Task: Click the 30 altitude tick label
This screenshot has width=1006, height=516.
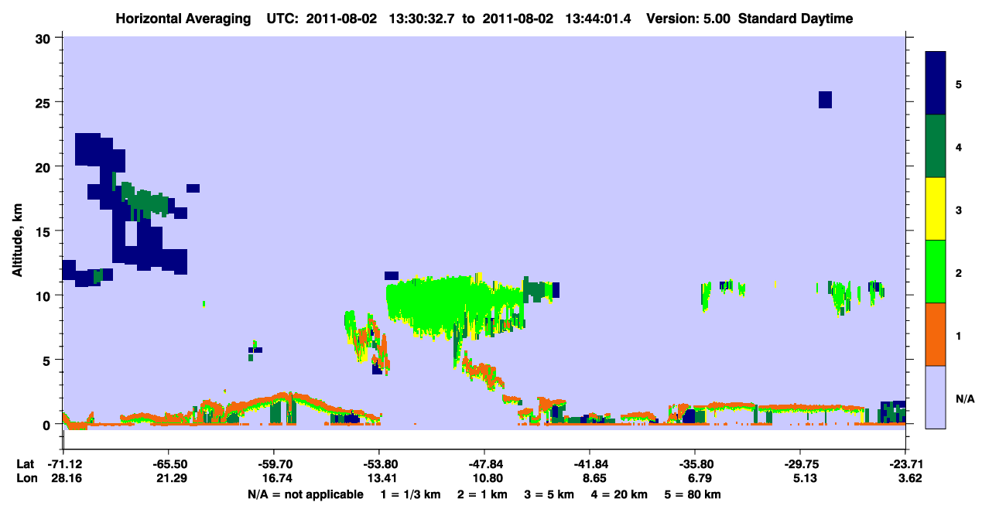Action: pyautogui.click(x=45, y=38)
